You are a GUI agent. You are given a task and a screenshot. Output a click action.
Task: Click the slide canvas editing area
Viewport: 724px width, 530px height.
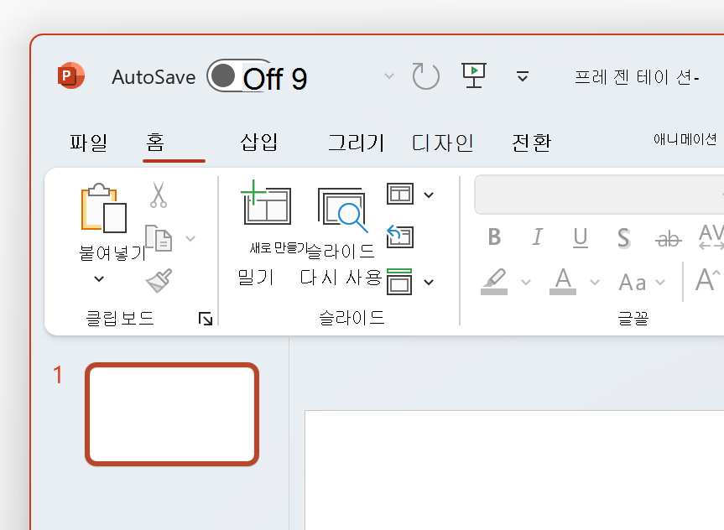pos(514,470)
